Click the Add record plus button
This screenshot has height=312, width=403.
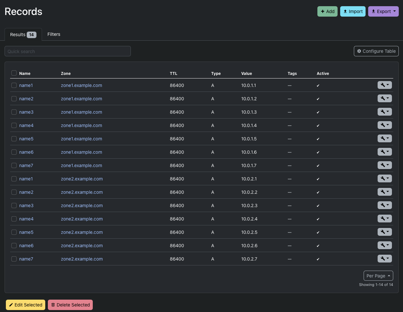(327, 11)
